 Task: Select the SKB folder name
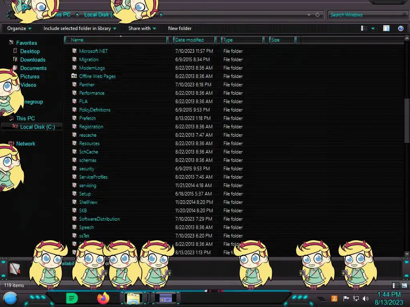[83, 210]
